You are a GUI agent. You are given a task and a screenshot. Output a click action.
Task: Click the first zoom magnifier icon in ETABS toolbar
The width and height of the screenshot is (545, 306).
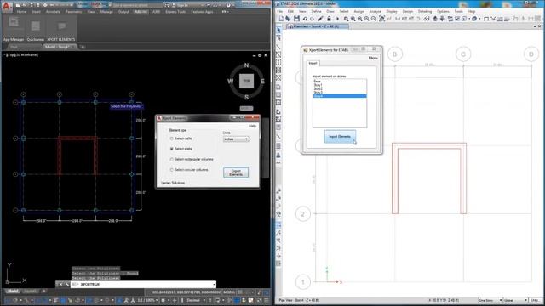pyautogui.click(x=347, y=19)
